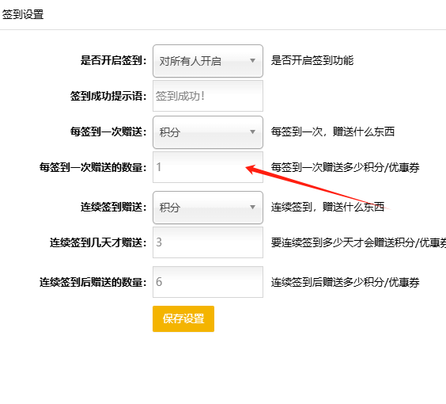Click the 是否开启签到功能 help text
Image resolution: width=446 pixels, height=404 pixels.
tap(312, 60)
